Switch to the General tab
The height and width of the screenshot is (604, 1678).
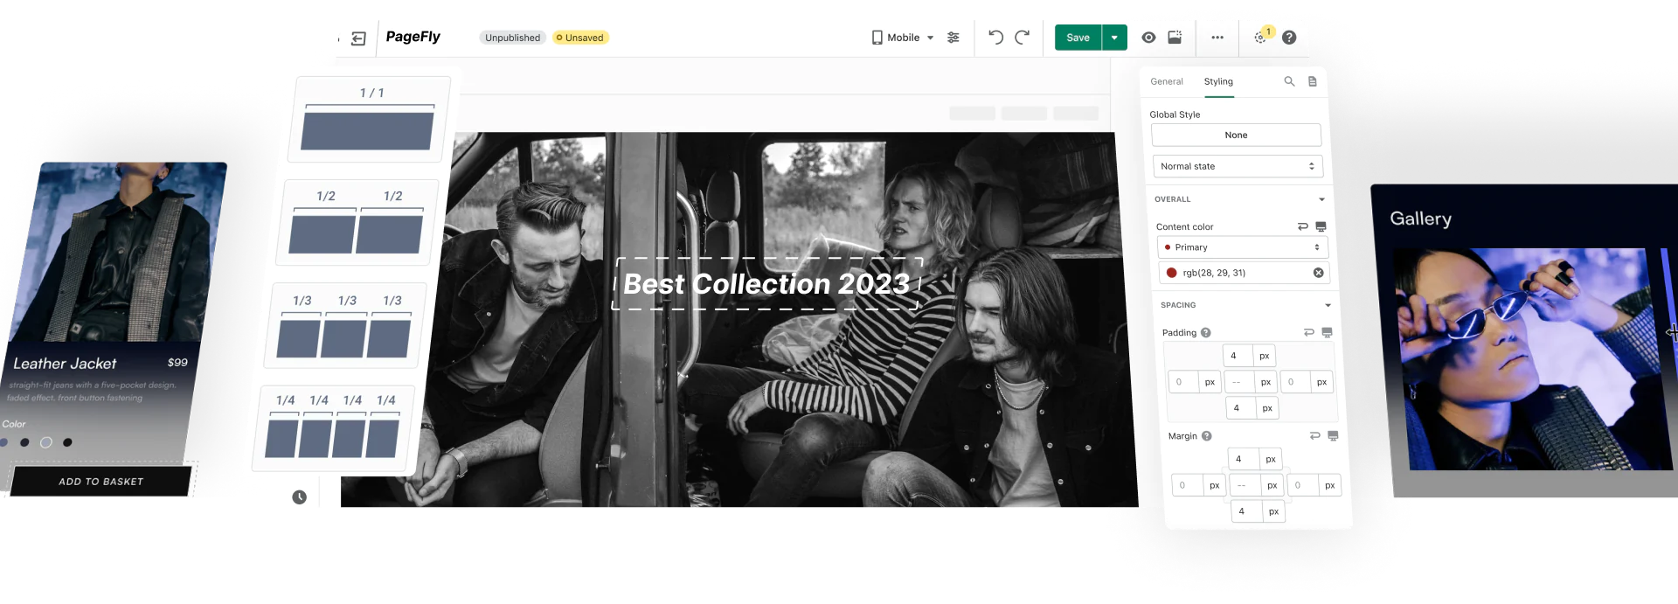pyautogui.click(x=1166, y=81)
